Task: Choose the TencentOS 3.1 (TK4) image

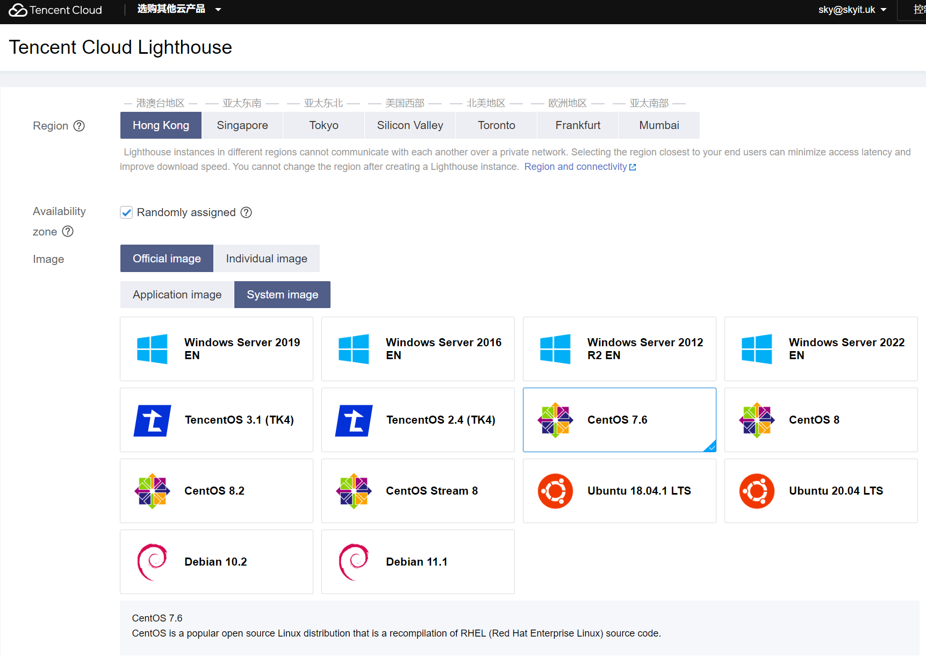Action: click(x=216, y=420)
